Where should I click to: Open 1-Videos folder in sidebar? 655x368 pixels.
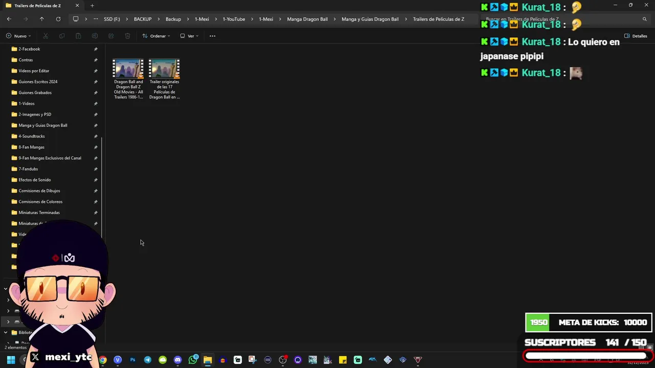point(27,104)
